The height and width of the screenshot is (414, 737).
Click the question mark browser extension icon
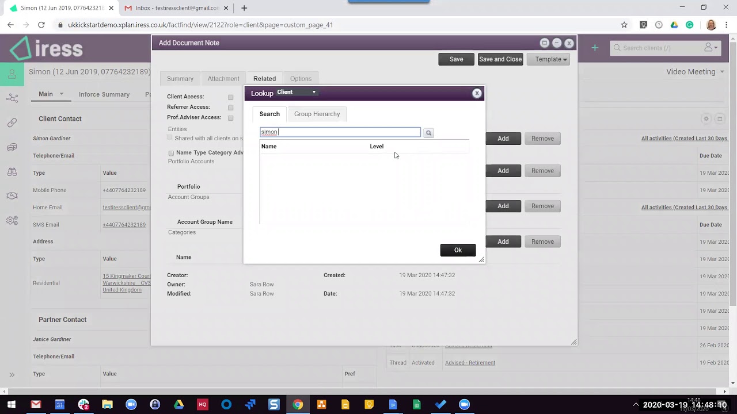tap(659, 25)
